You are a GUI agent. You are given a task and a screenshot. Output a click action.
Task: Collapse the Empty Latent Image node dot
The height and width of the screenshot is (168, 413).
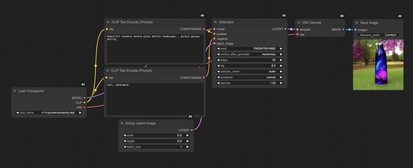tap(122, 123)
